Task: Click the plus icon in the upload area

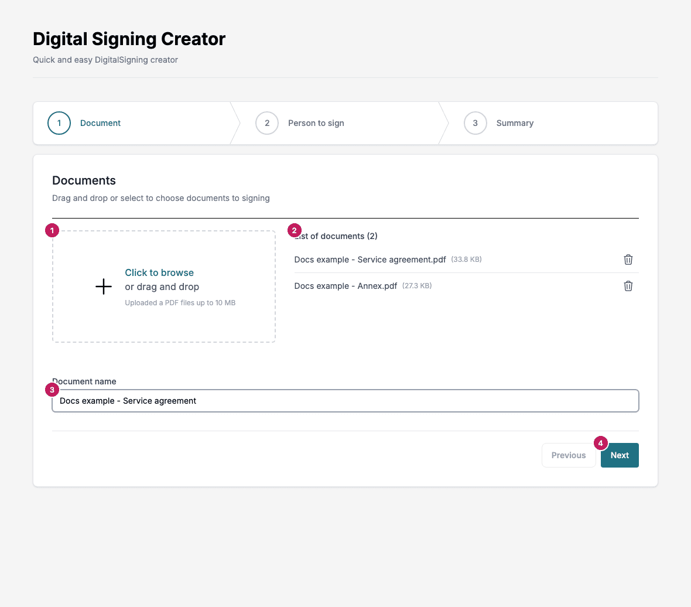Action: [104, 287]
